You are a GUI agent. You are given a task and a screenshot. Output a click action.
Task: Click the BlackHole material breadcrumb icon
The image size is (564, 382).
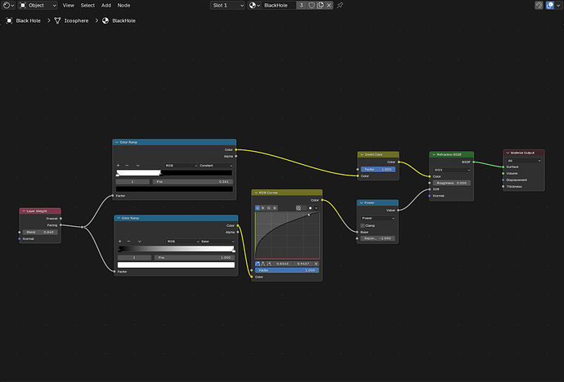click(x=105, y=20)
